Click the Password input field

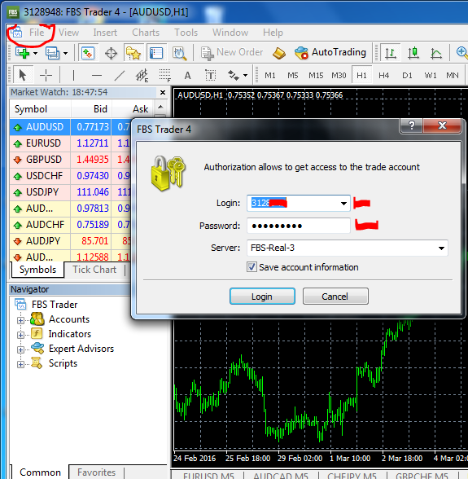click(x=298, y=226)
